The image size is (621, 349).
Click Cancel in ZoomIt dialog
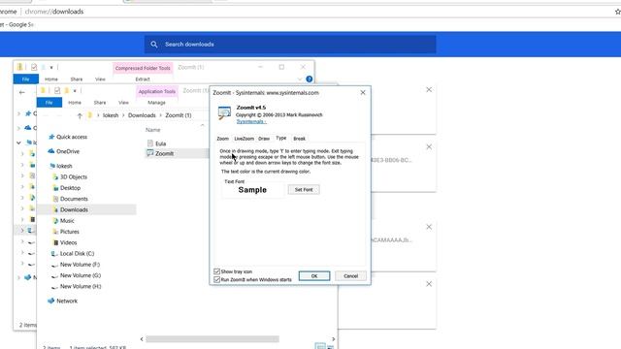pyautogui.click(x=350, y=275)
